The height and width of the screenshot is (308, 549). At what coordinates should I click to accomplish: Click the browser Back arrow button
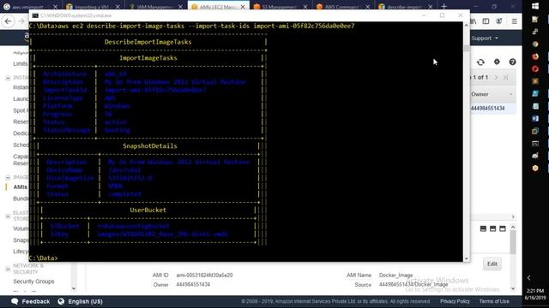8,21
